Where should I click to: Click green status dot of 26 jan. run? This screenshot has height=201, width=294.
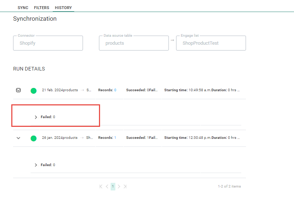(x=33, y=138)
